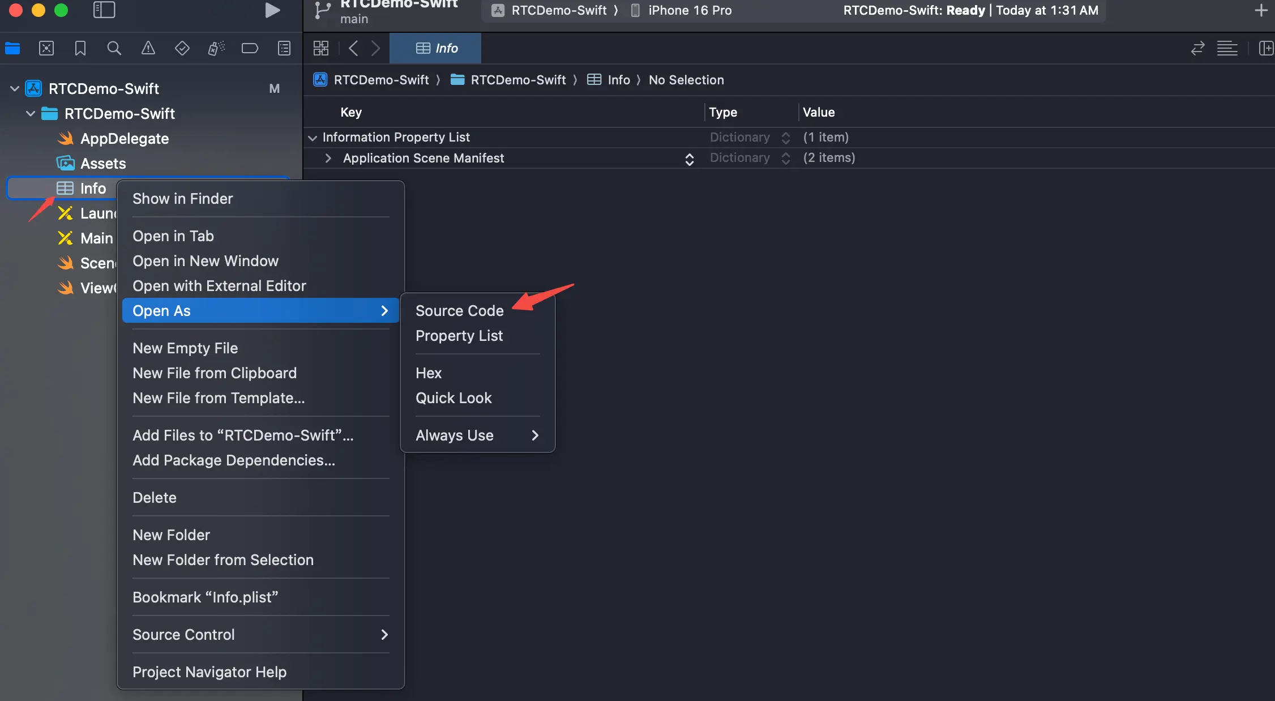
Task: Open the Debug navigator icon
Action: tap(216, 48)
